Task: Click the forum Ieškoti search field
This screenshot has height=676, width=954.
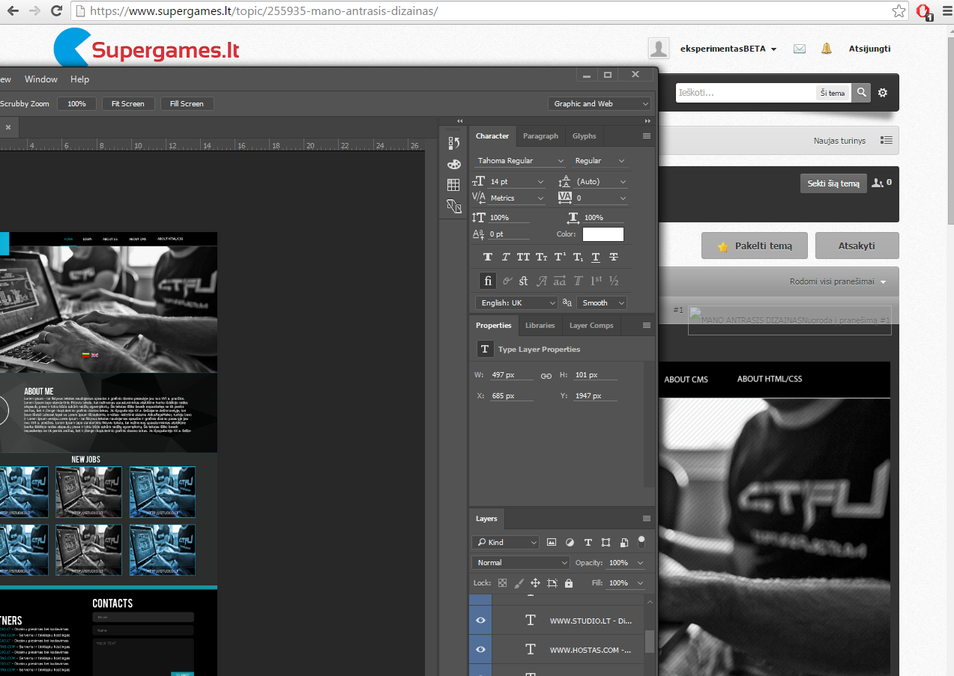Action: point(745,93)
